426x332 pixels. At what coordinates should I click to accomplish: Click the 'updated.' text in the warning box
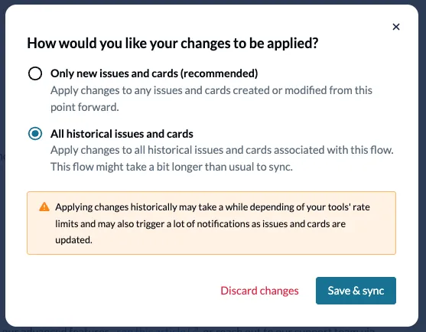coord(73,240)
